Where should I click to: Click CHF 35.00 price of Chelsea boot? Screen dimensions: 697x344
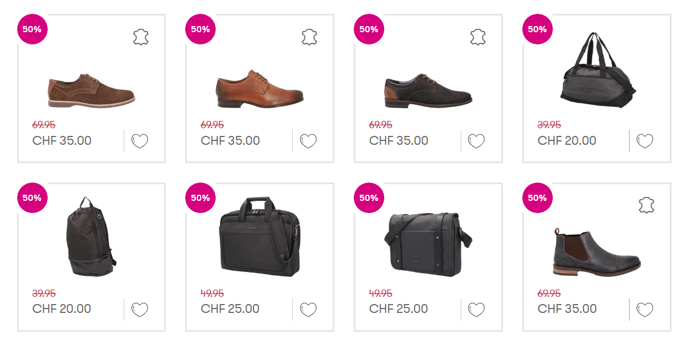pyautogui.click(x=567, y=309)
